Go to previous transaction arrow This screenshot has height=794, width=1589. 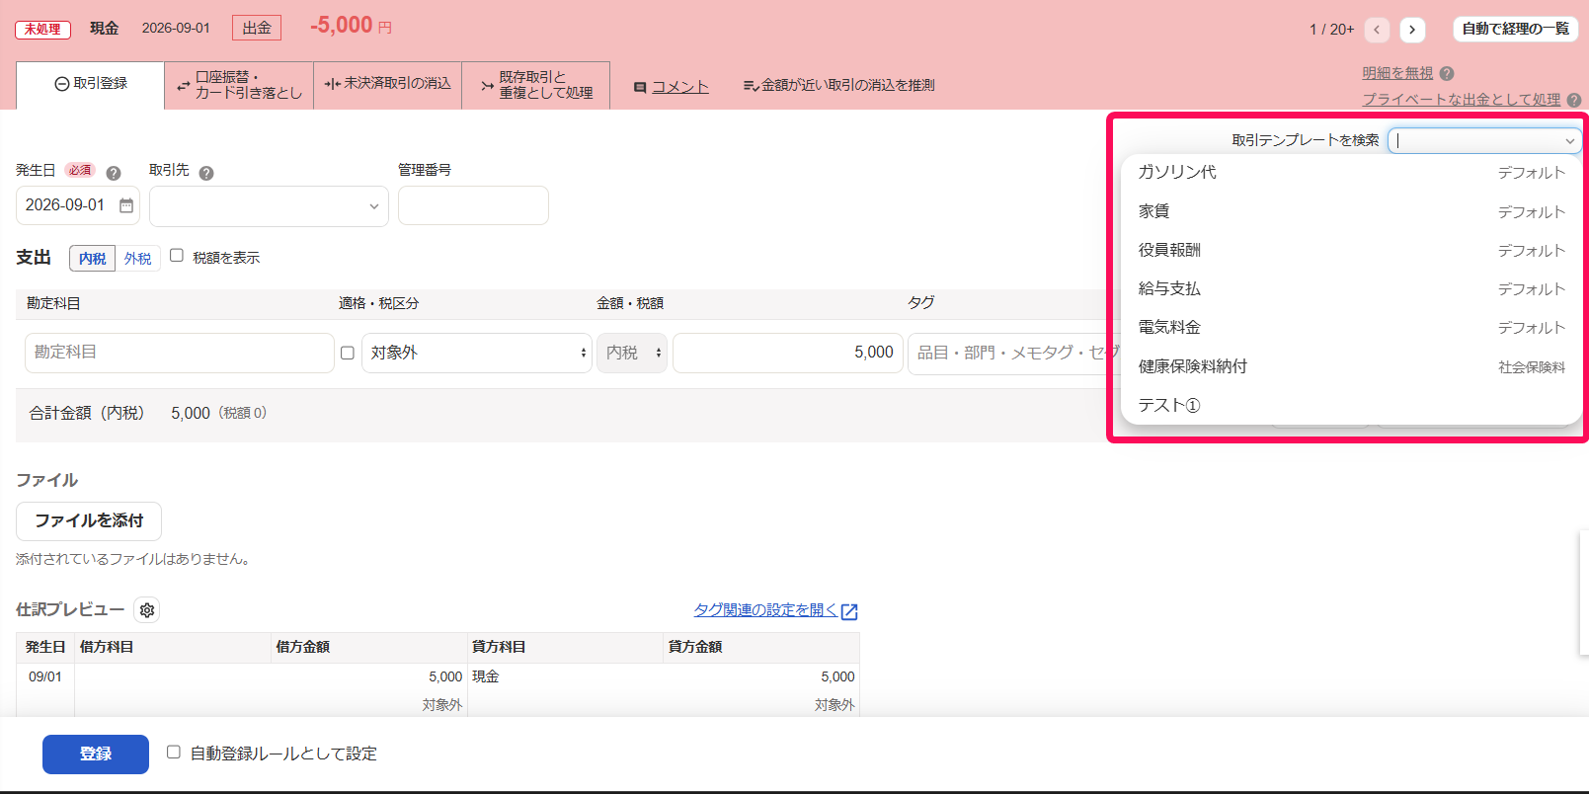click(x=1377, y=30)
